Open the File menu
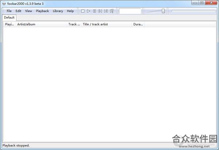219x150 pixels. (x=9, y=11)
